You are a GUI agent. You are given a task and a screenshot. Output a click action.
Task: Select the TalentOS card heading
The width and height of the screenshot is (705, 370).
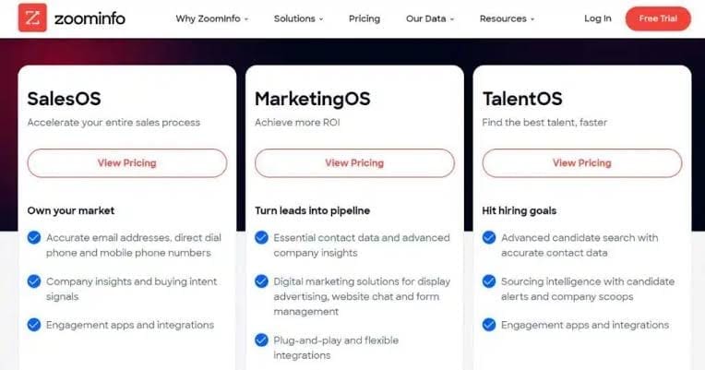[x=522, y=99]
